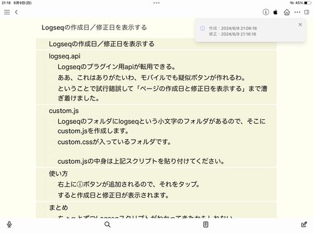Viewport: 313px width, 234px height.
Task: Go to Home via house icon
Action: click(287, 12)
